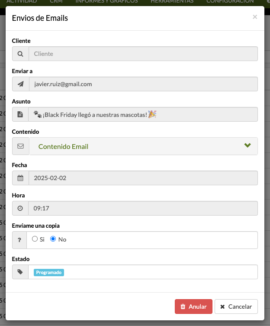Viewport: 270px width, 326px height.
Task: Select the Si radio option
Action: pos(35,239)
